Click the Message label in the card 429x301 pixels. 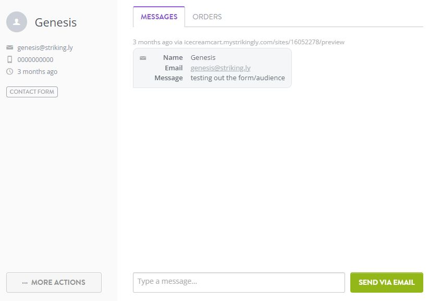click(x=168, y=78)
